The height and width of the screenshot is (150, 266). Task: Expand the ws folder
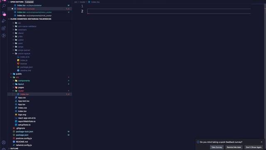tap(13, 23)
